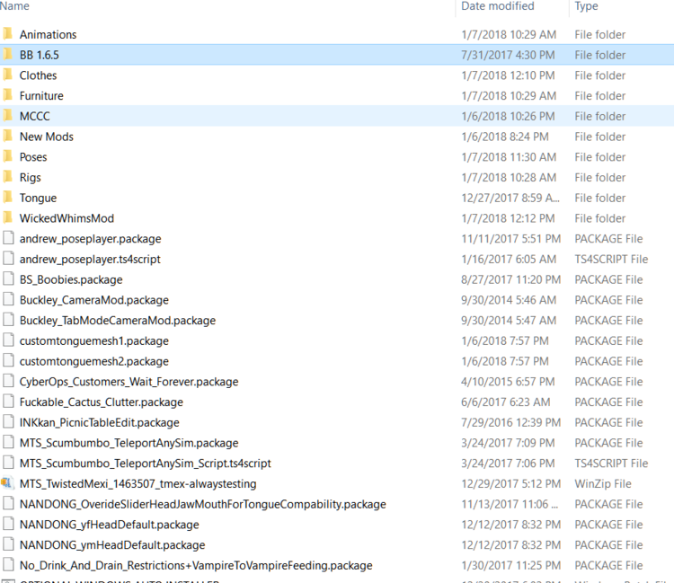Select the MCCC folder name
The image size is (674, 583).
pyautogui.click(x=35, y=116)
